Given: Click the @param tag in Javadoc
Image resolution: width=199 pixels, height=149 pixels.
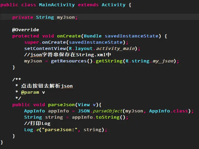Looking at the screenshot, I should tap(30, 92).
